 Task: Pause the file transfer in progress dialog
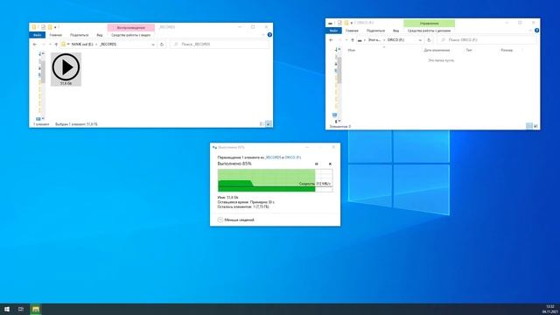tap(316, 164)
